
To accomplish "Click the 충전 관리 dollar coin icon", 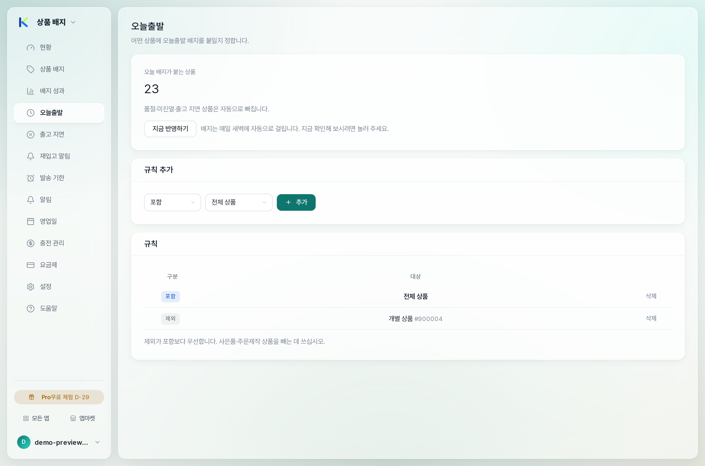I will 30,243.
